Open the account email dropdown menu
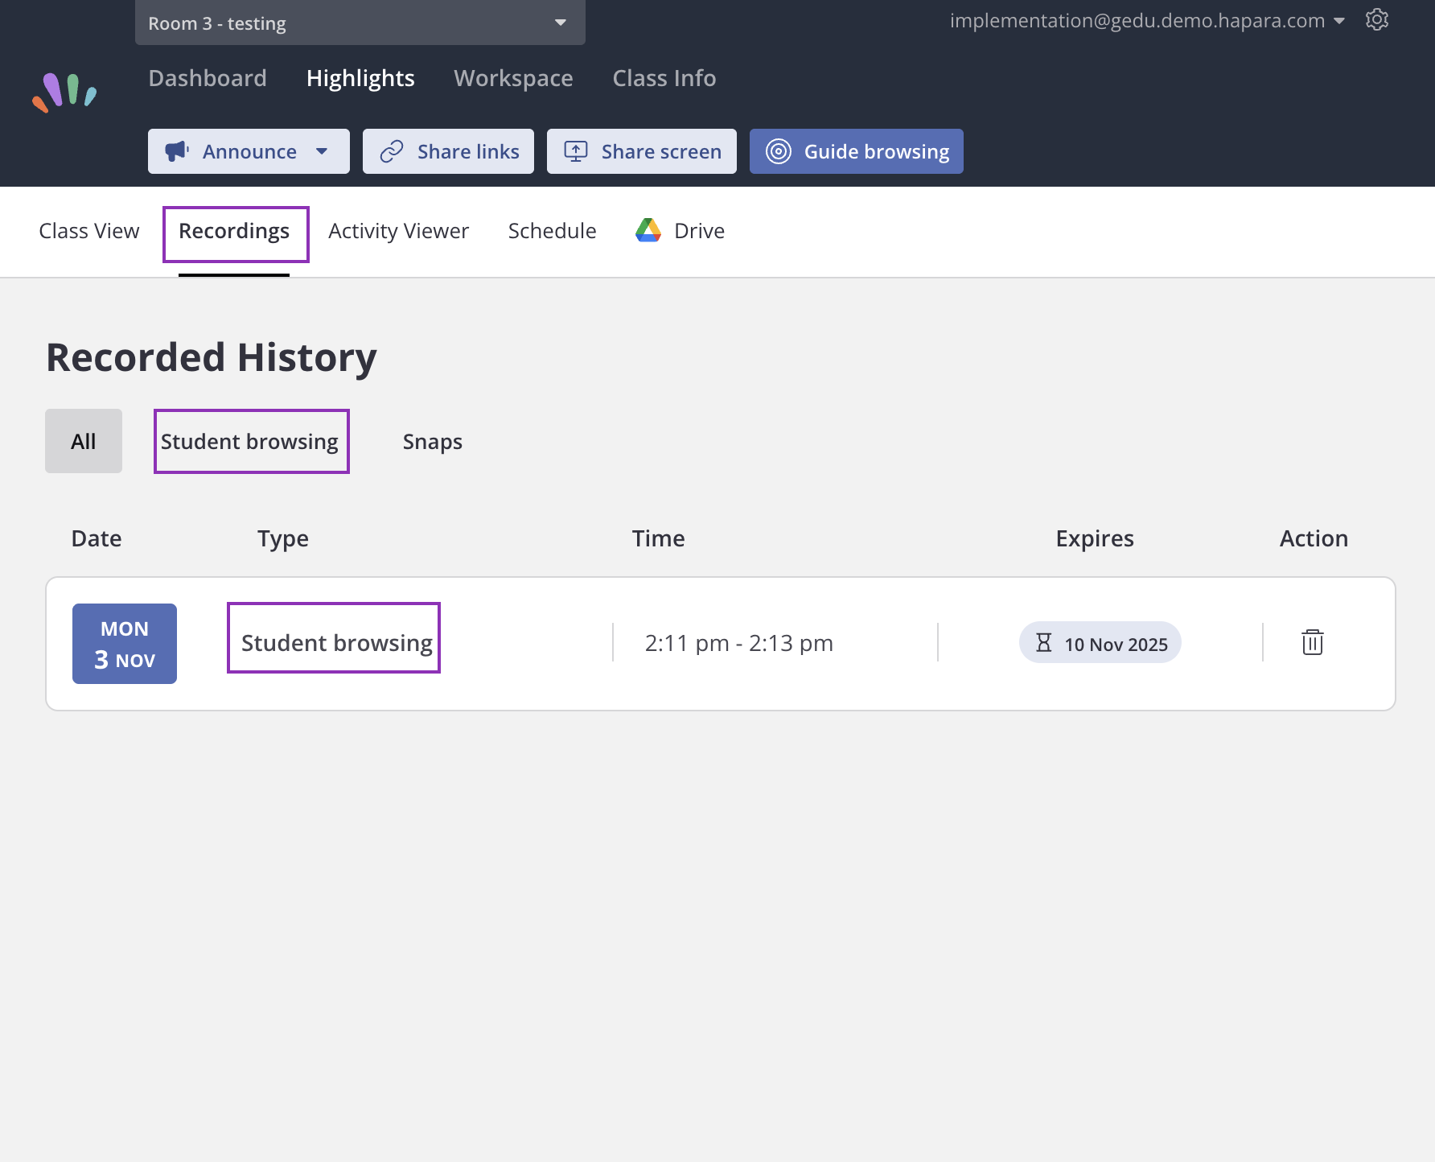Image resolution: width=1435 pixels, height=1162 pixels. coord(1148,21)
